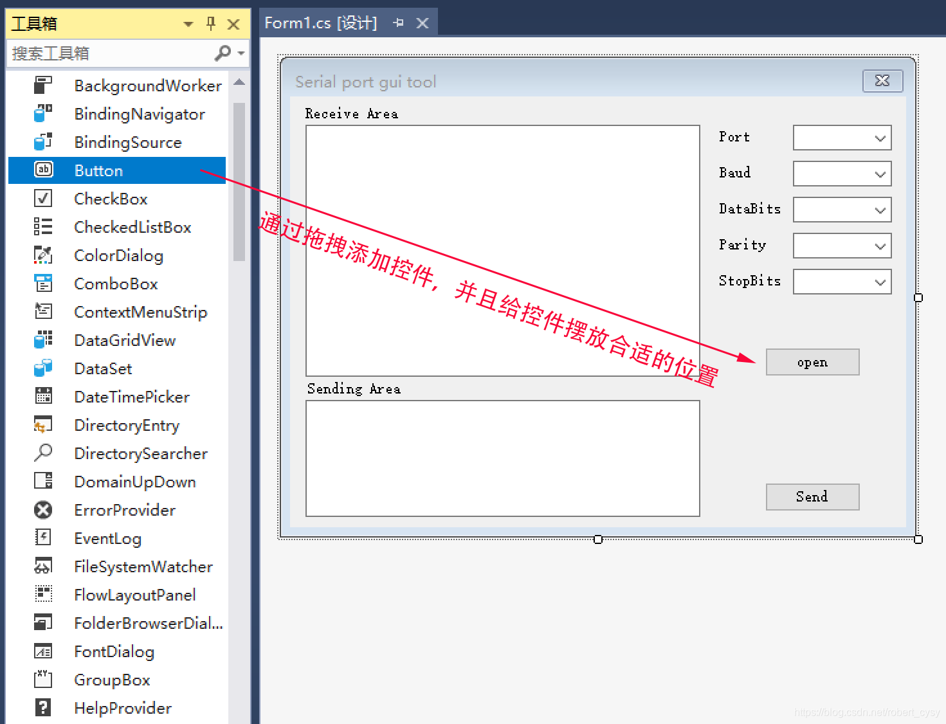Click the DomainUpDown control icon

click(43, 481)
